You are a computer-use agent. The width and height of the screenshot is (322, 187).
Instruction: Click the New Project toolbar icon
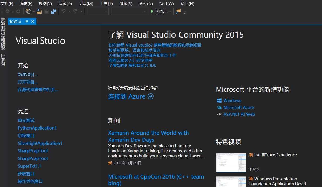point(28,11)
